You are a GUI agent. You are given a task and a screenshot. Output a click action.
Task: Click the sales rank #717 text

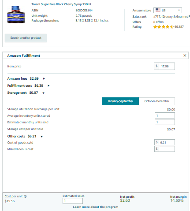click(171, 17)
